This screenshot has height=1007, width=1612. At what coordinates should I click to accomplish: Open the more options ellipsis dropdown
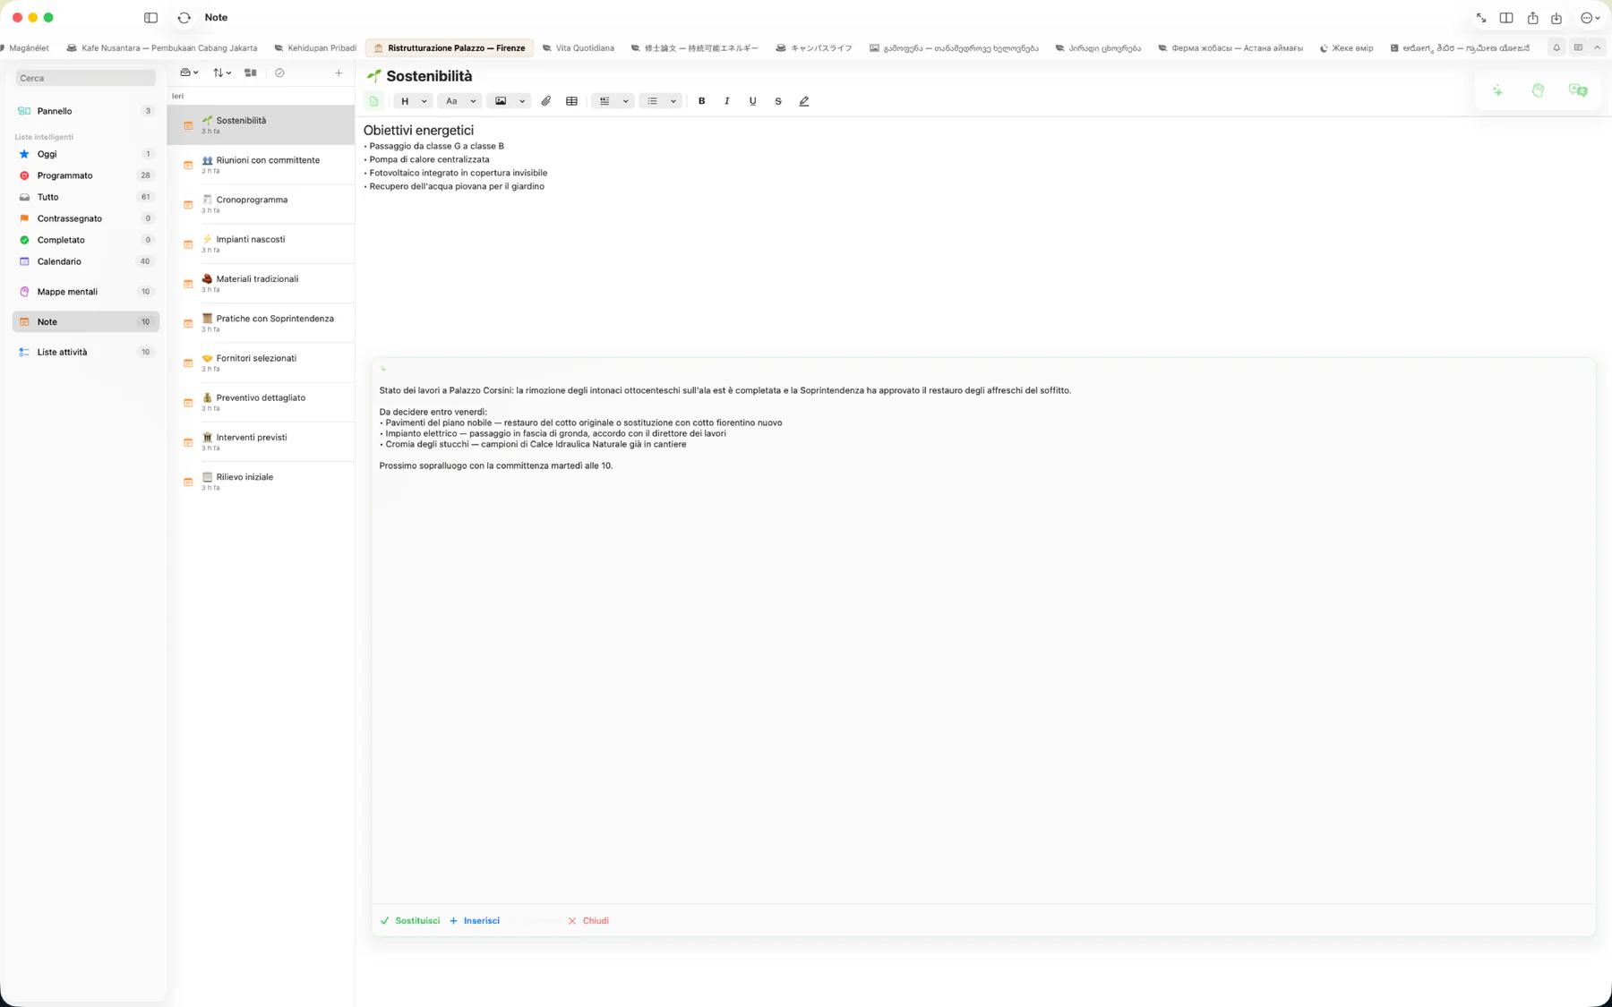click(1590, 18)
